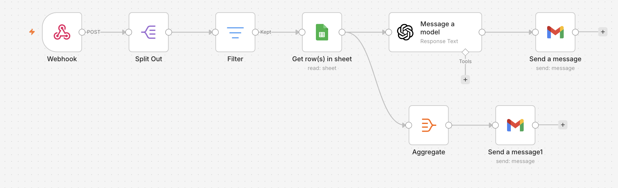618x188 pixels.
Task: Click the Filter input connector
Action: 215,32
